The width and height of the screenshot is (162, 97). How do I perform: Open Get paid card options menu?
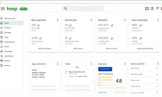(x=125, y=20)
